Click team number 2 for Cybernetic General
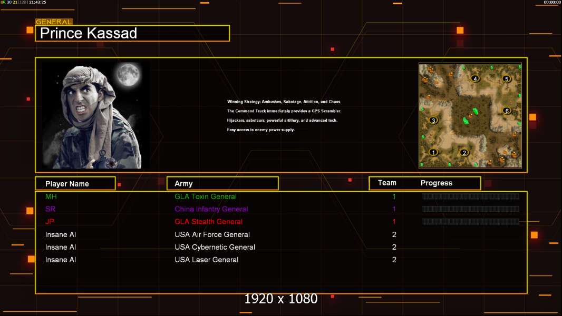Viewport: 562px width, 316px height. [394, 247]
